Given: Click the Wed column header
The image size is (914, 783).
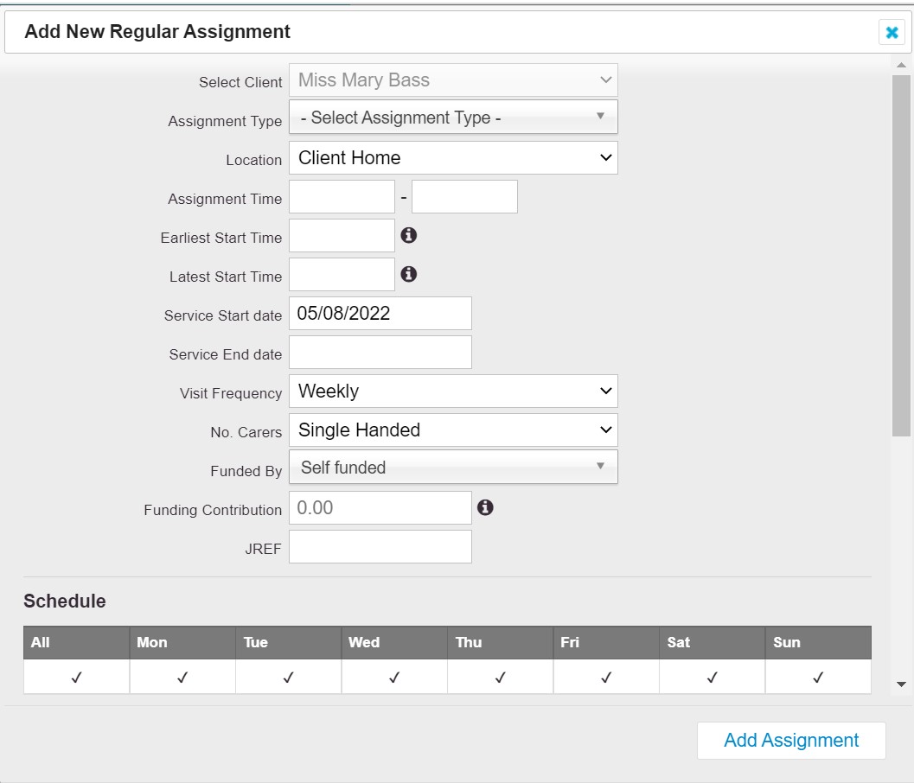Looking at the screenshot, I should tap(394, 643).
